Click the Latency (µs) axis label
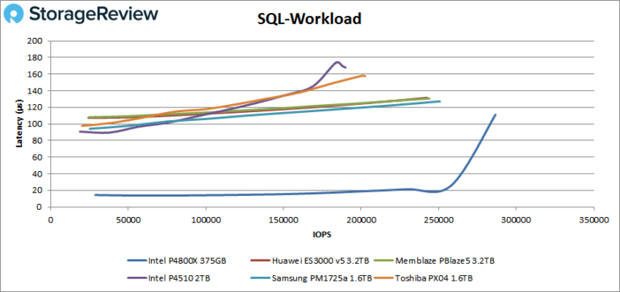620x292 pixels. (x=19, y=123)
